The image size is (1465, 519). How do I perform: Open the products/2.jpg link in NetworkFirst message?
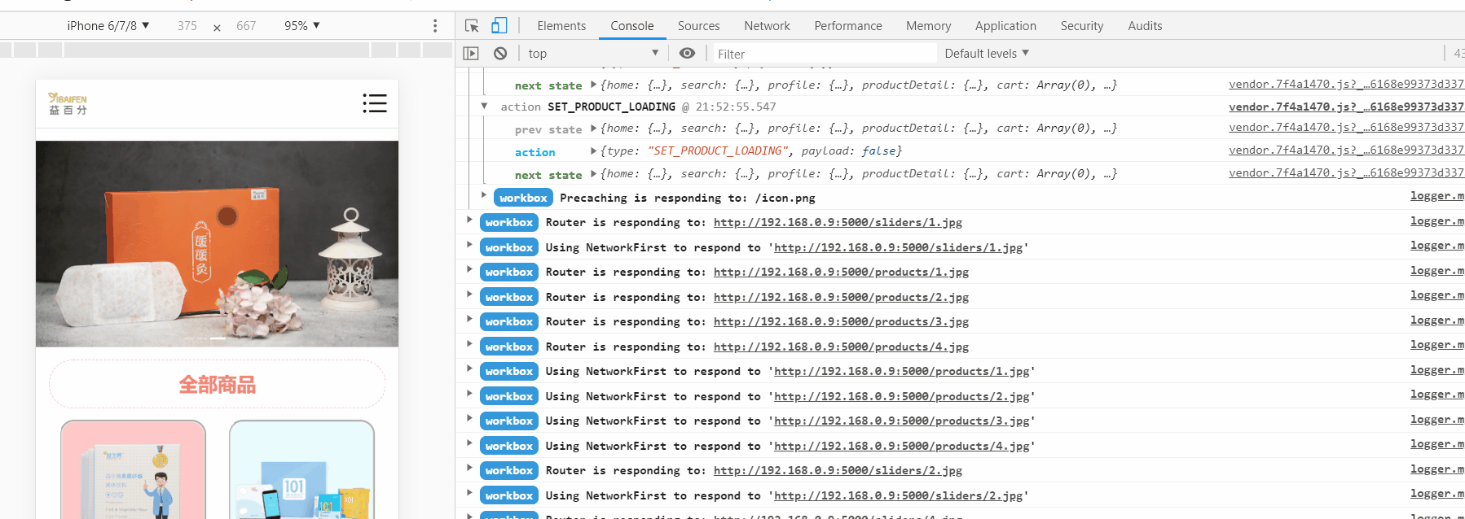click(x=901, y=396)
